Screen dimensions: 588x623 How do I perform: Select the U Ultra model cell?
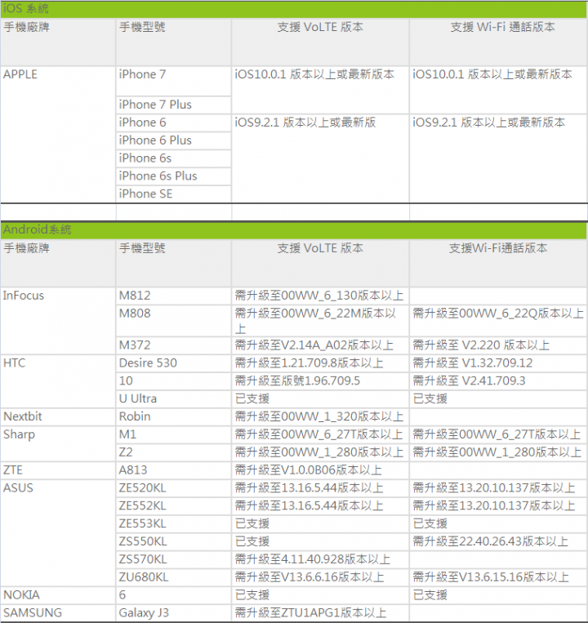(x=174, y=399)
